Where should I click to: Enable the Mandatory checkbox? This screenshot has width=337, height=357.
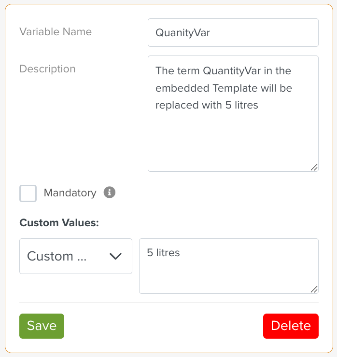[28, 193]
